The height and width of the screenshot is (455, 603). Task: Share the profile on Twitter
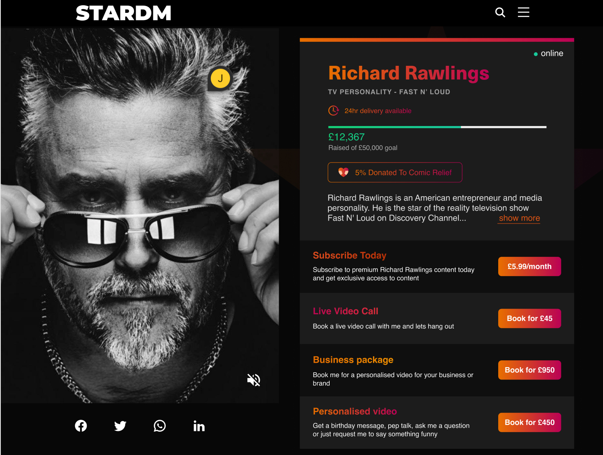point(120,426)
